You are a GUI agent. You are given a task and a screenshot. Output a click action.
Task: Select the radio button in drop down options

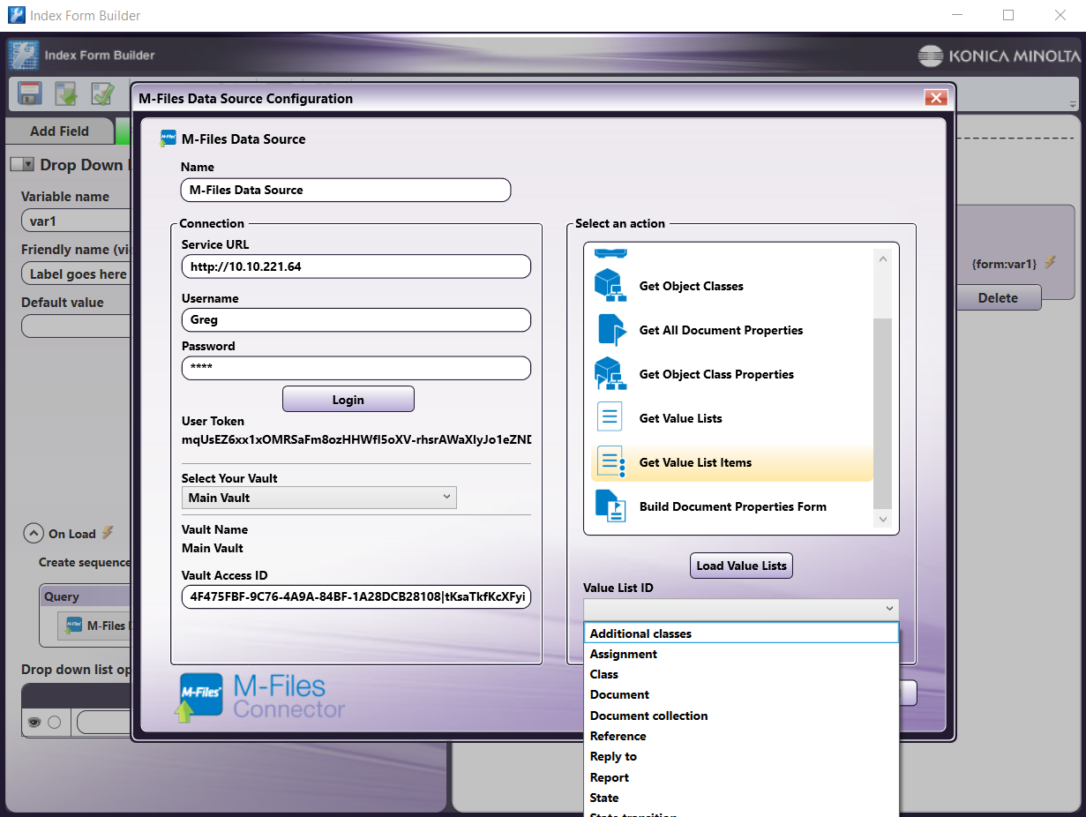tap(55, 723)
